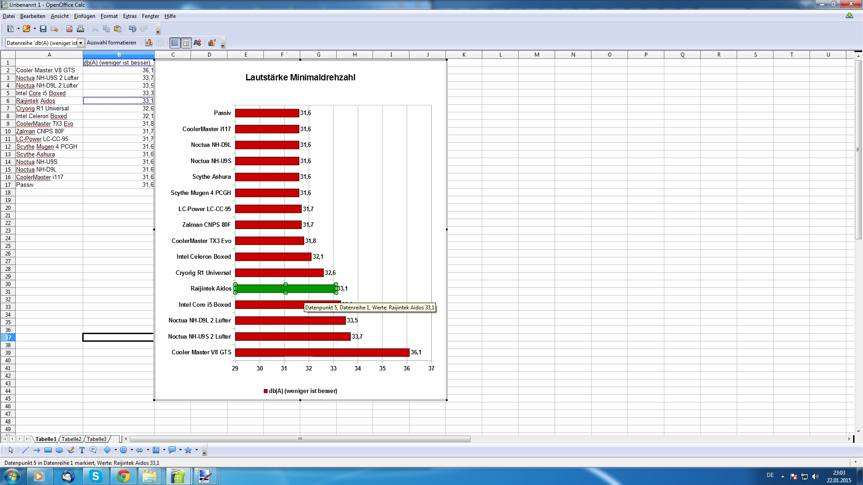
Task: Click the automatic chart layout icon
Action: point(212,43)
